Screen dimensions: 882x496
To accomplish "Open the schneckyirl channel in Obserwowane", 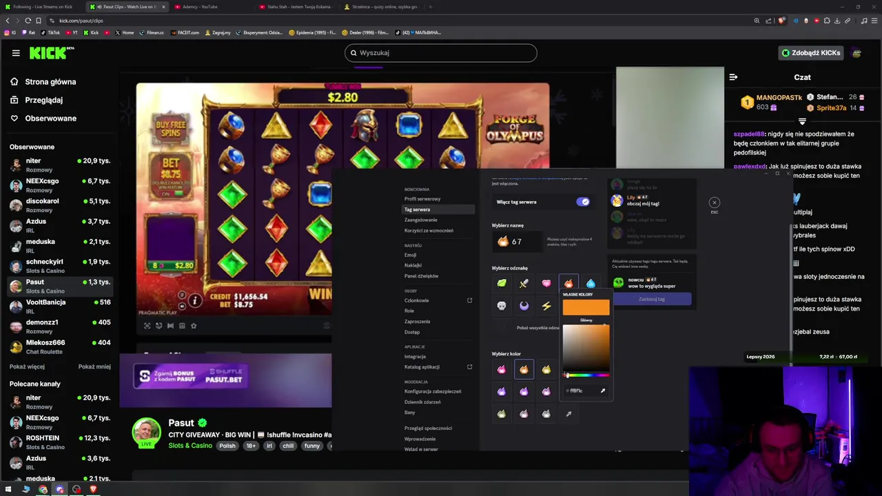I will [59, 265].
